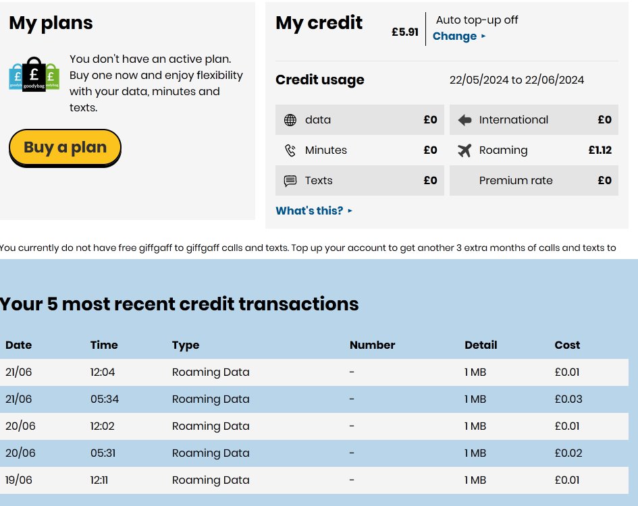Click the International arrow icon
Viewport: 638px width, 506px height.
(x=464, y=120)
